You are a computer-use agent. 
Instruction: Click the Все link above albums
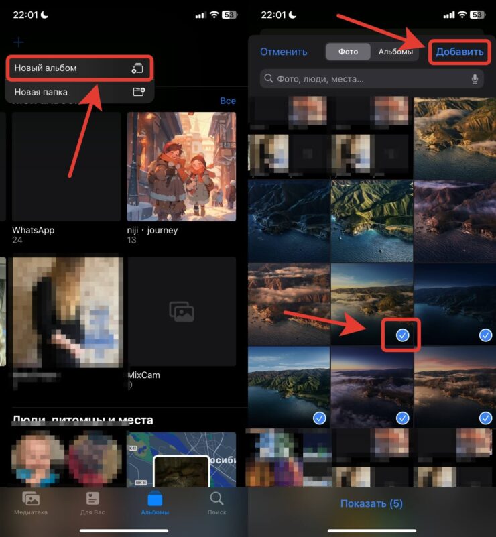coord(228,101)
